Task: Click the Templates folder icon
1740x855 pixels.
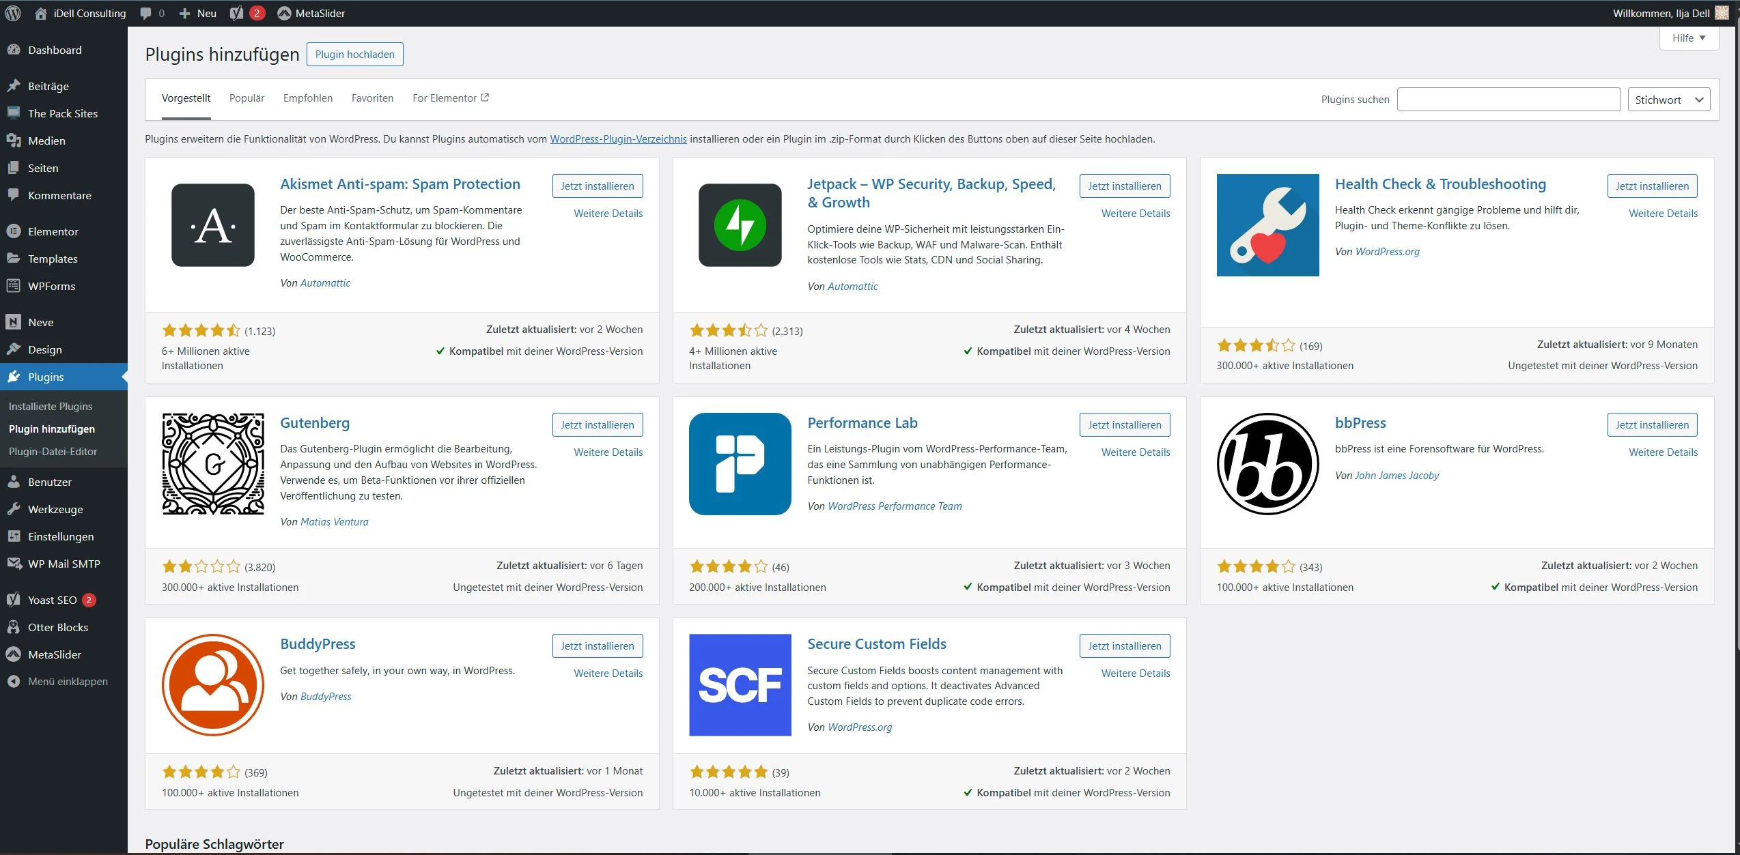Action: 14,259
